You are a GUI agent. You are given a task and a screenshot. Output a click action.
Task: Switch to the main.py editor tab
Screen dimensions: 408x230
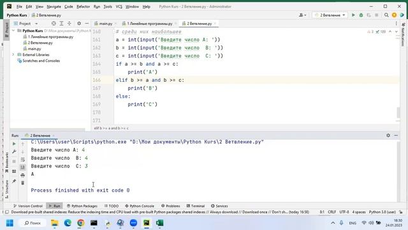click(105, 24)
